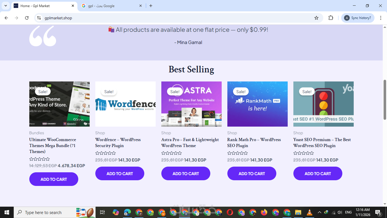Open the Bundles category link
The image size is (387, 218).
tap(37, 133)
